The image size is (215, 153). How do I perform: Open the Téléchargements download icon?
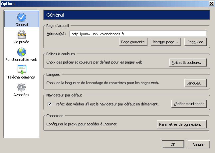(x=22, y=70)
